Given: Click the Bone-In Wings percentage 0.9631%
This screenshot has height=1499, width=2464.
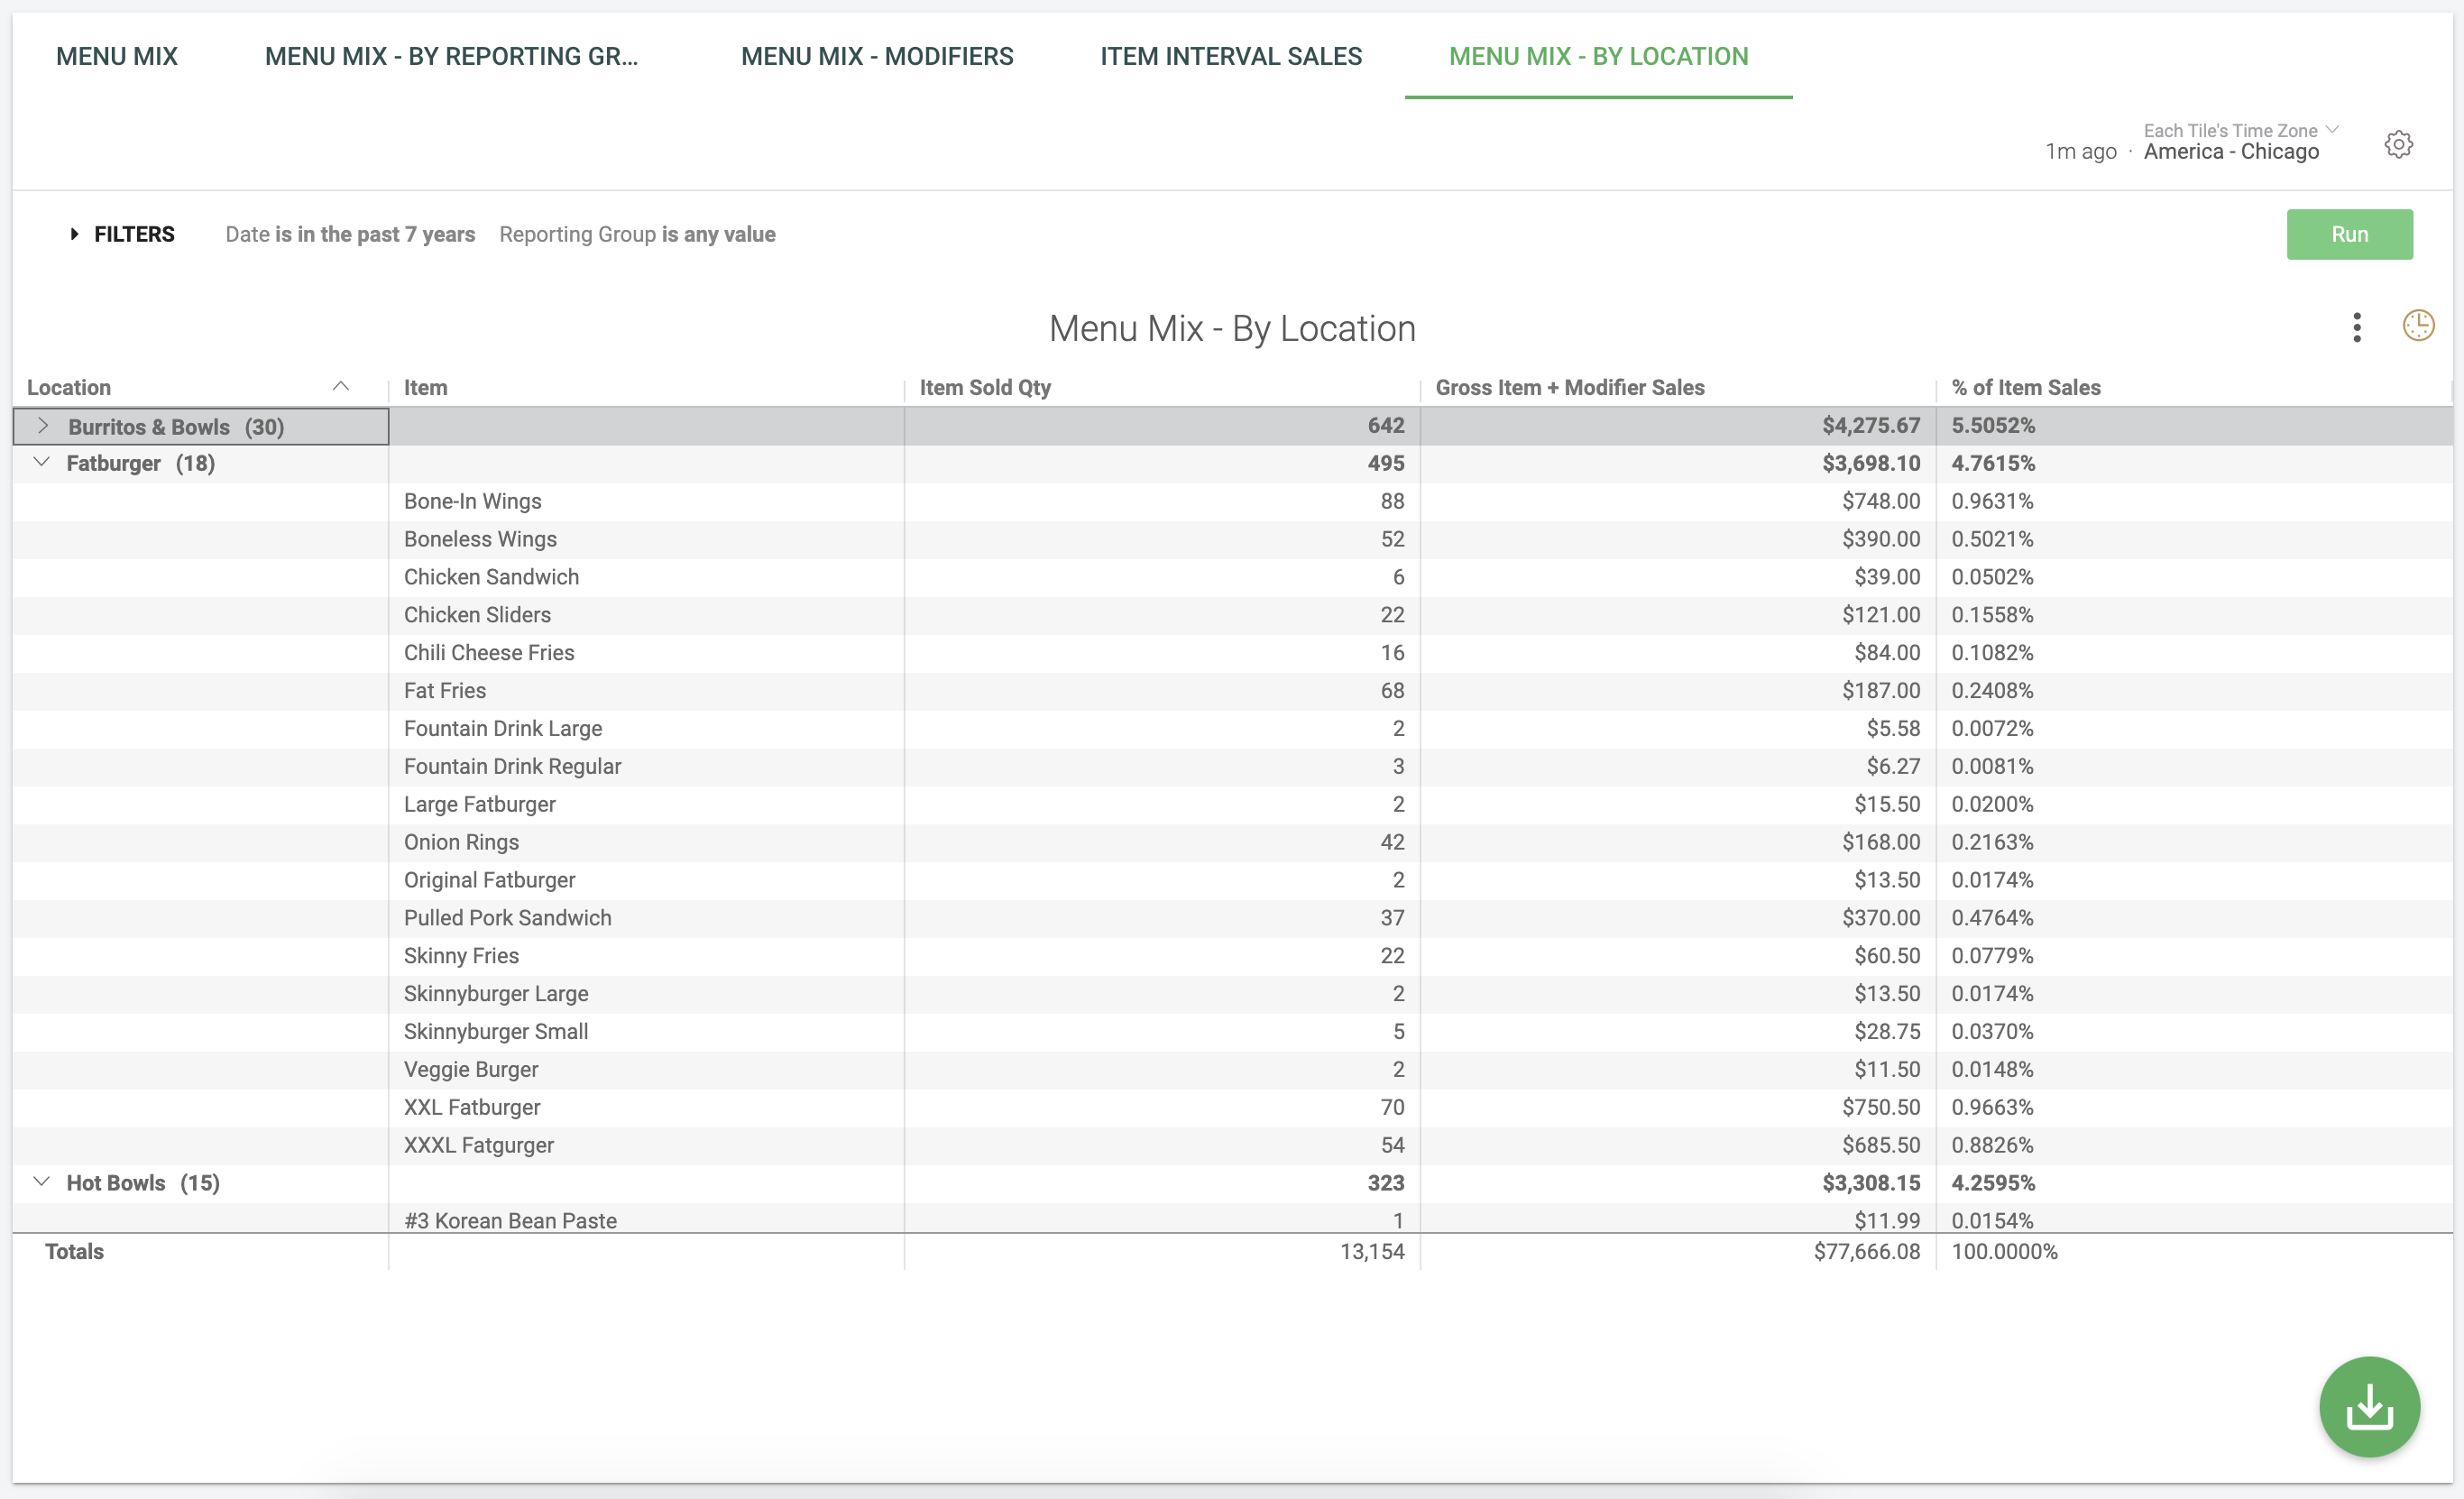Looking at the screenshot, I should [1992, 501].
